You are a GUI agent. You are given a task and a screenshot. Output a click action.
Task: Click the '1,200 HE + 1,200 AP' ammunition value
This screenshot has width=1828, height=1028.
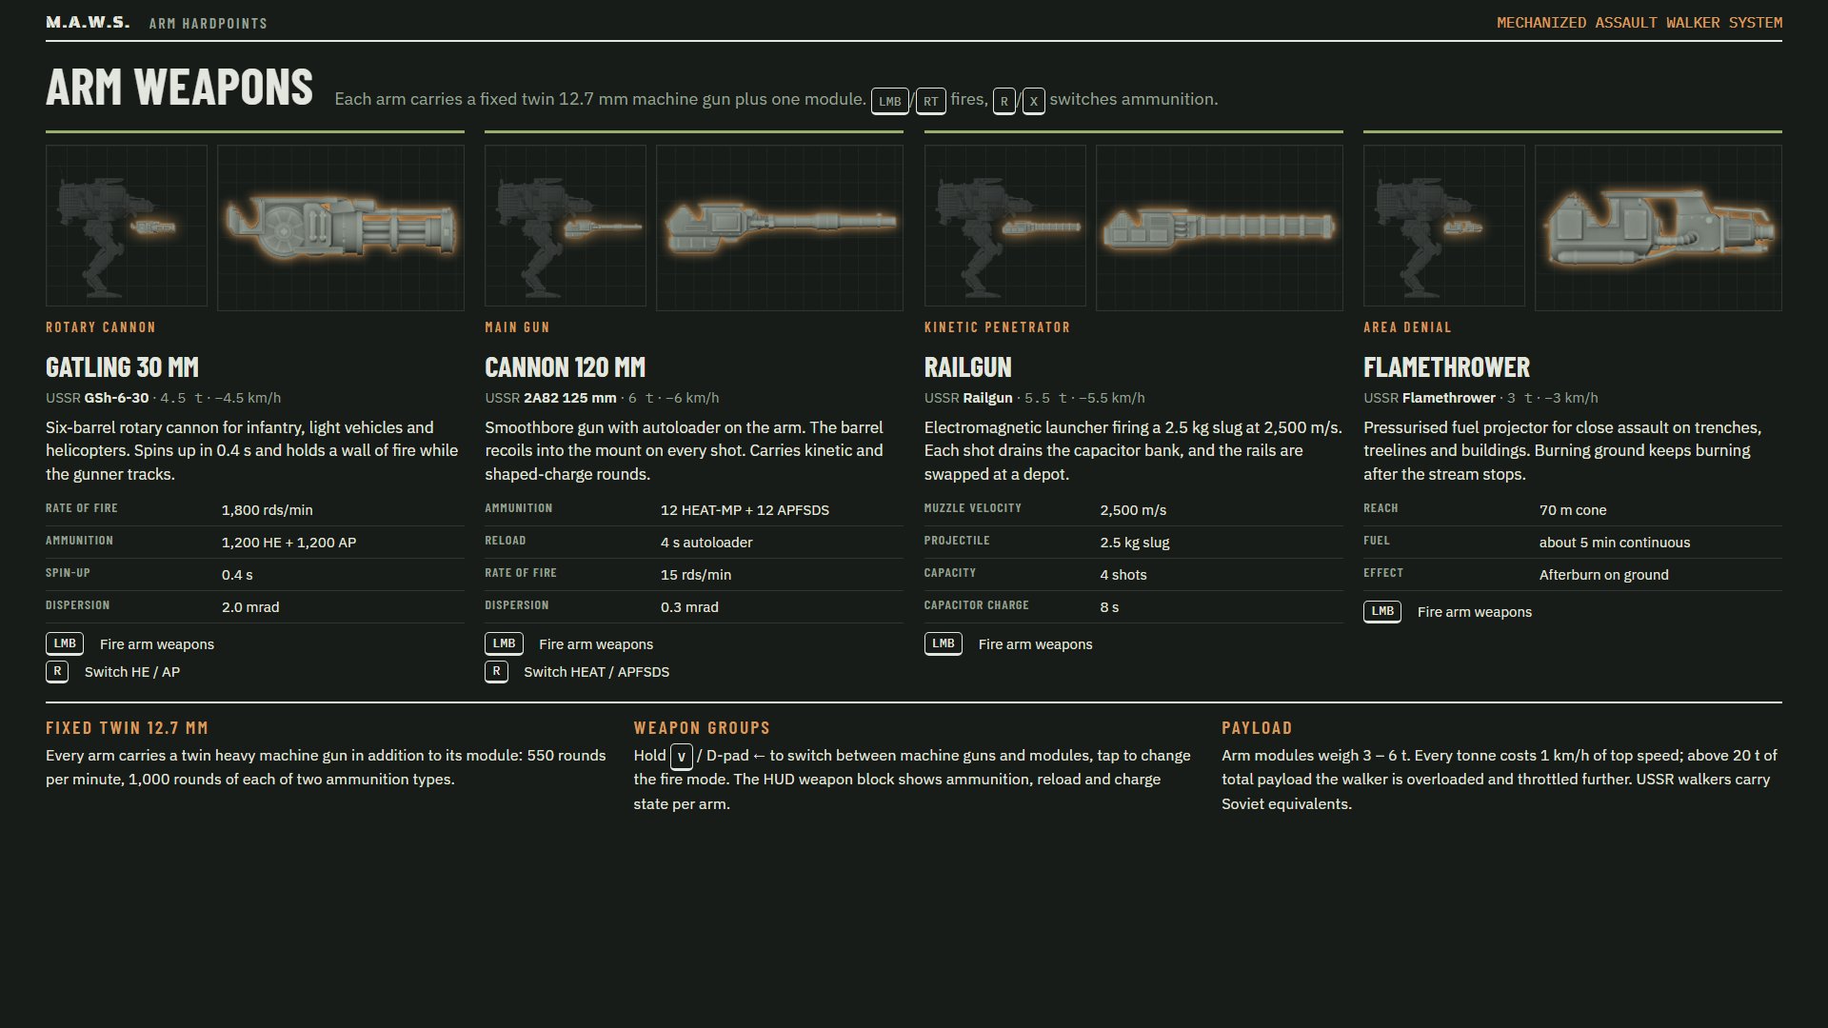tap(289, 543)
